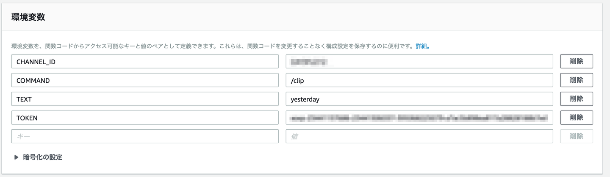Focus the /clip value field
This screenshot has width=610, height=177.
point(419,80)
